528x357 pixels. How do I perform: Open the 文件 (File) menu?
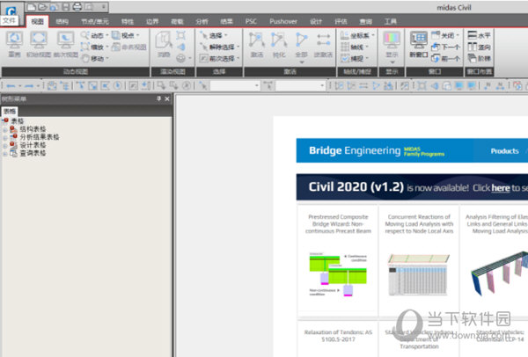point(10,19)
